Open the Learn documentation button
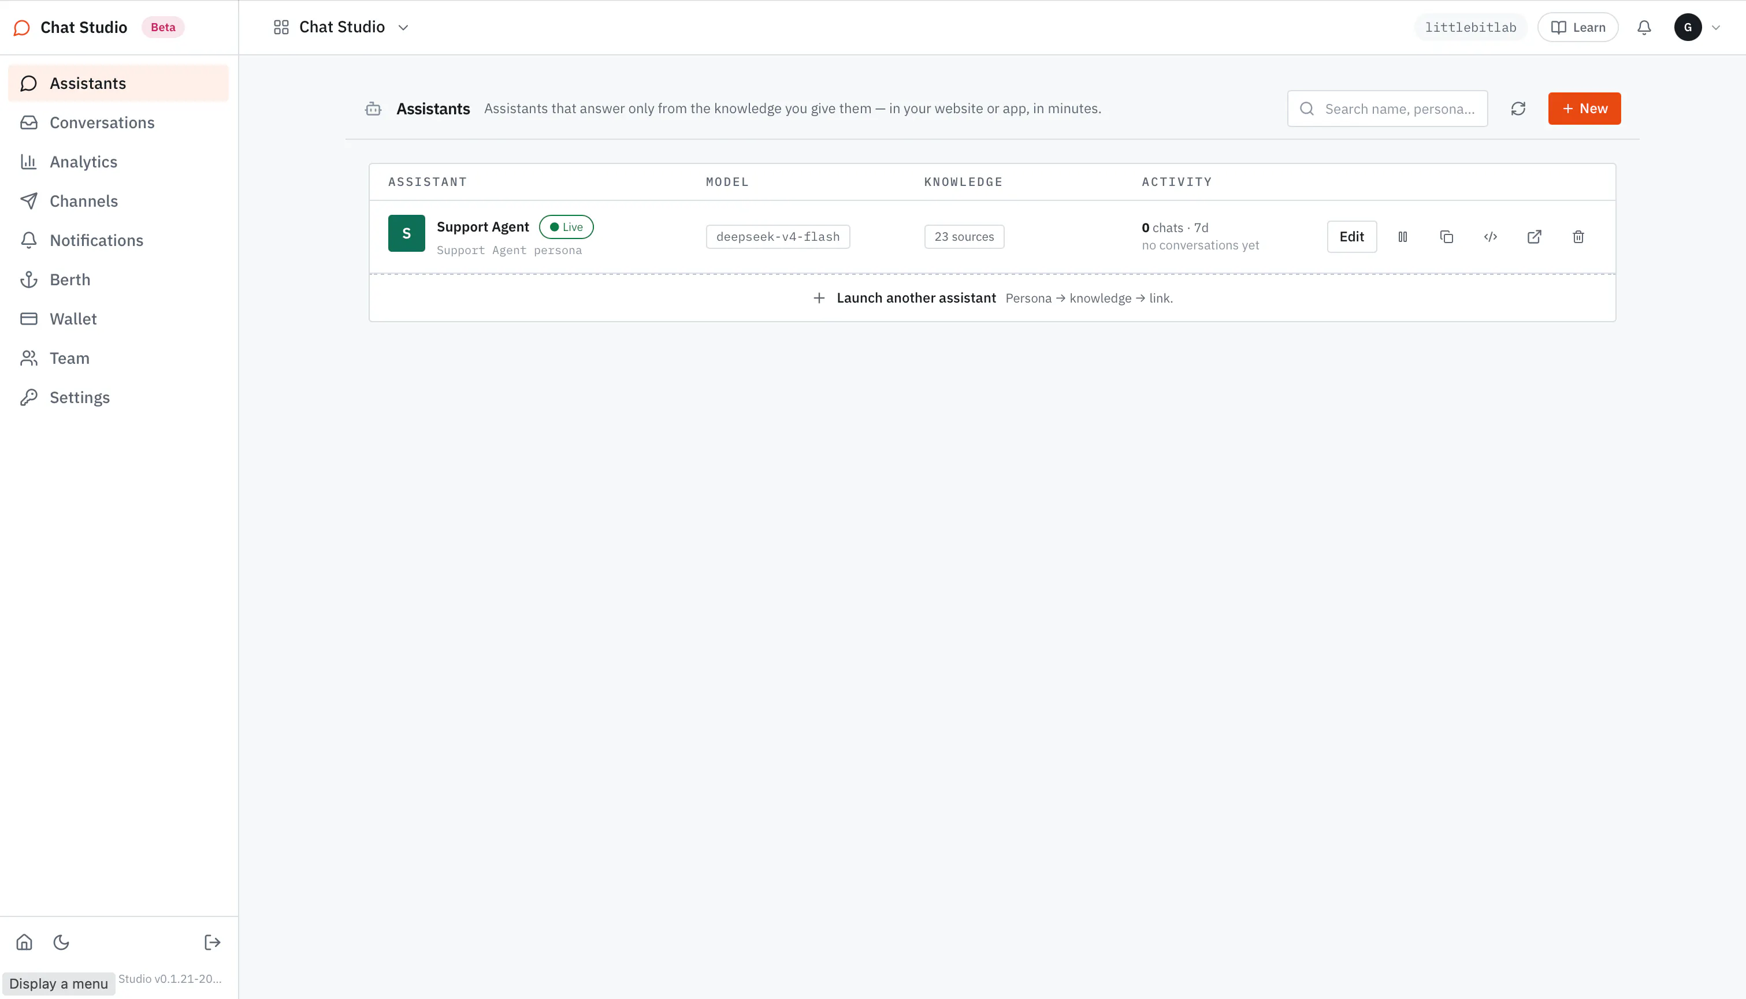Screen dimensions: 1746x999 pos(1577,28)
